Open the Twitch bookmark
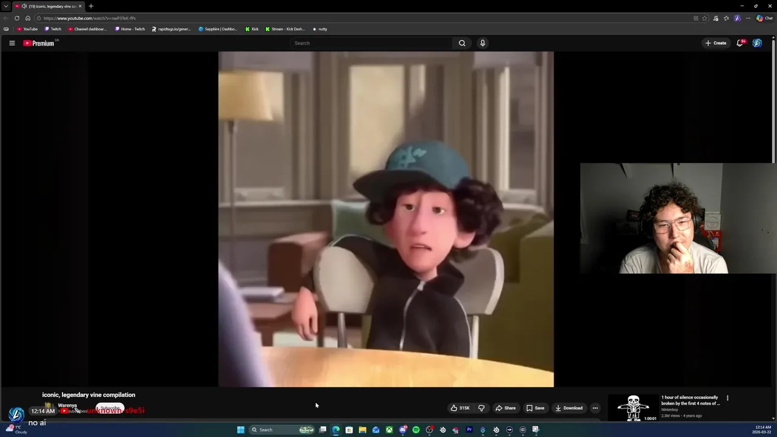 point(53,29)
